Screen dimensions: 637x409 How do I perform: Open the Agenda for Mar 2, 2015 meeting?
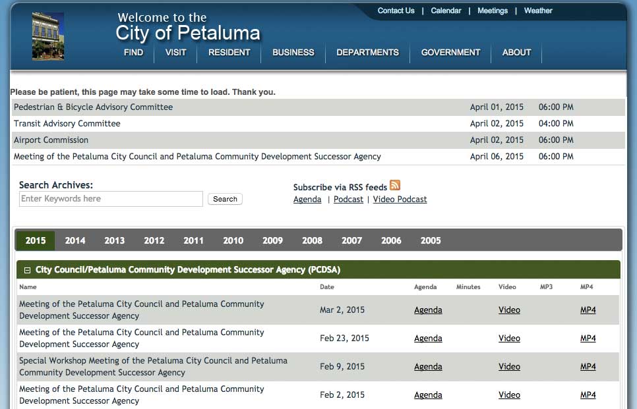tap(428, 310)
